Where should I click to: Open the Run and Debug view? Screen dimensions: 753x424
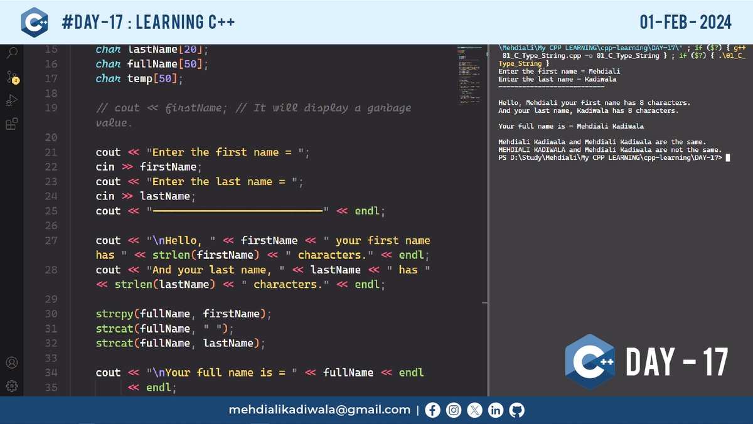pyautogui.click(x=11, y=100)
